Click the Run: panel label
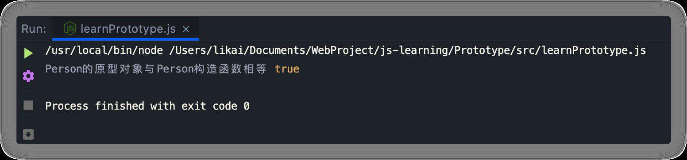 coord(34,29)
